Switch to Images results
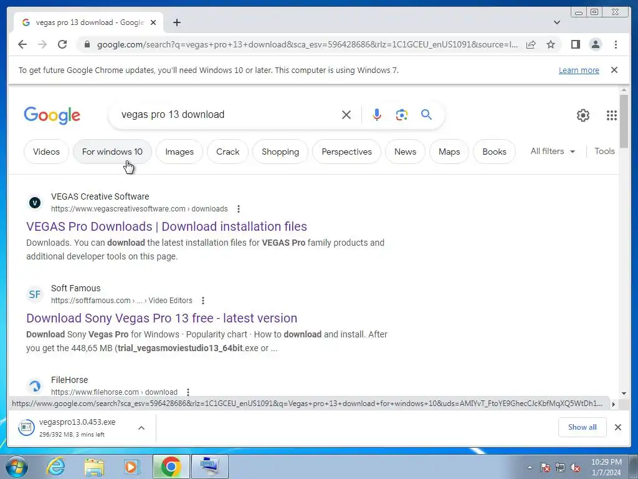Viewport: 638px width, 479px height. tap(179, 152)
